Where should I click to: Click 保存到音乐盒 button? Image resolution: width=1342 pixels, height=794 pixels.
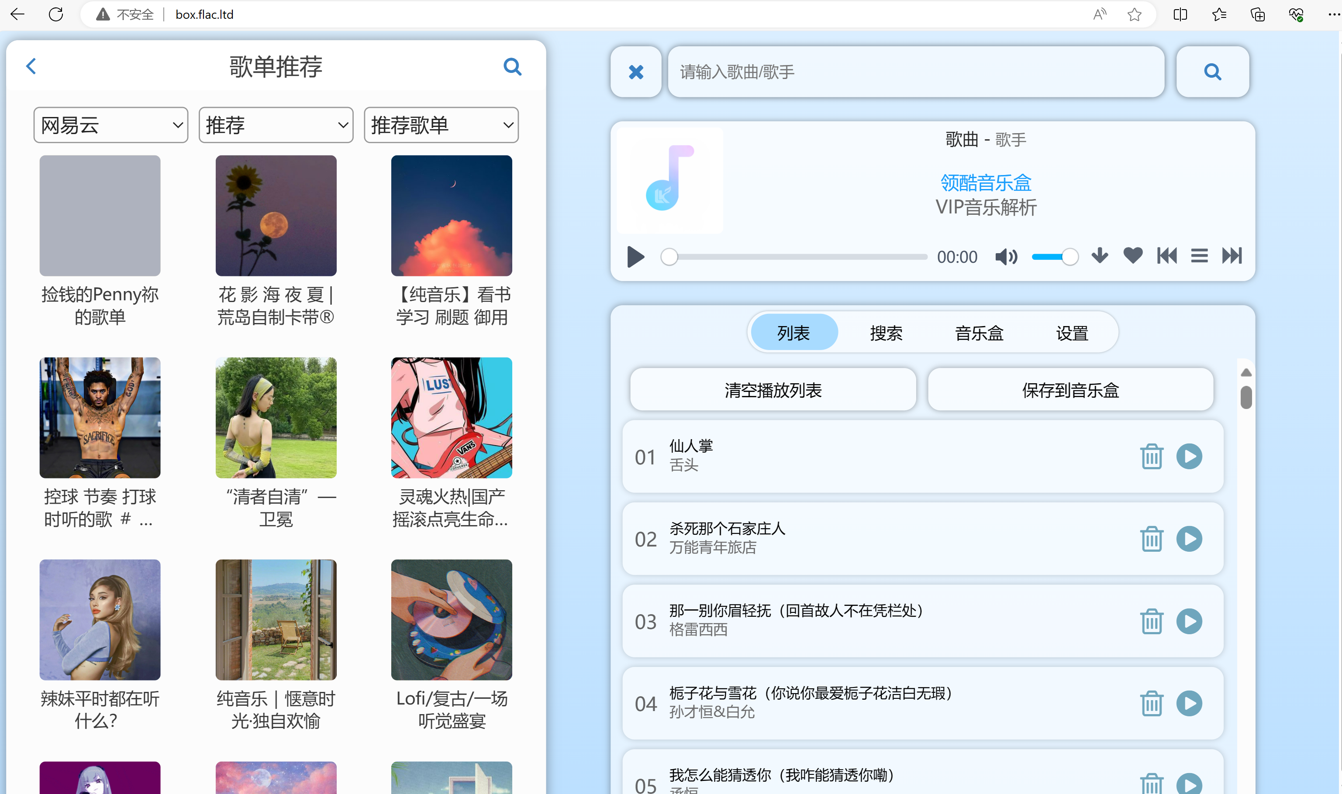point(1070,390)
